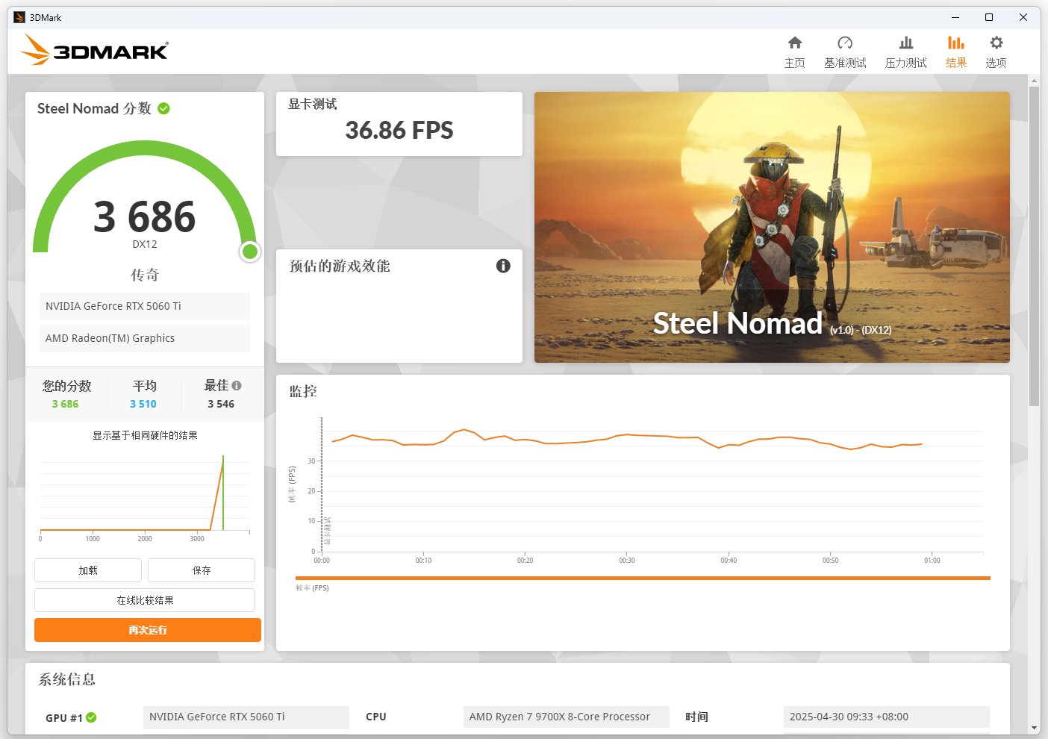Open the info icon in 预估的游戏效能 panel
Image resolution: width=1048 pixels, height=739 pixels.
503,266
